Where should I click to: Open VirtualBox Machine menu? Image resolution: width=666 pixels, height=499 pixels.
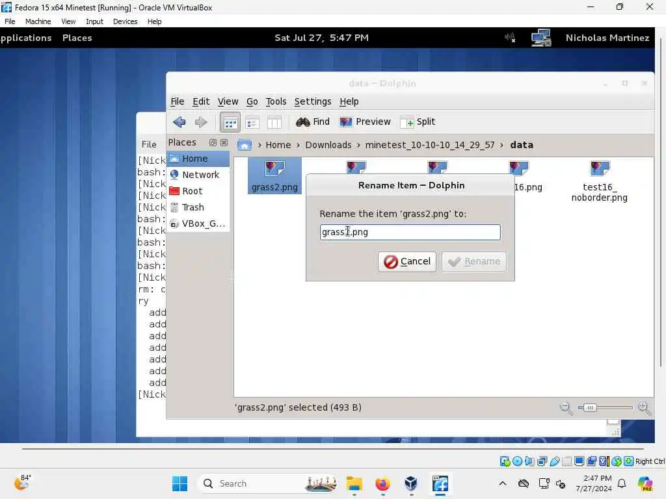pos(38,21)
